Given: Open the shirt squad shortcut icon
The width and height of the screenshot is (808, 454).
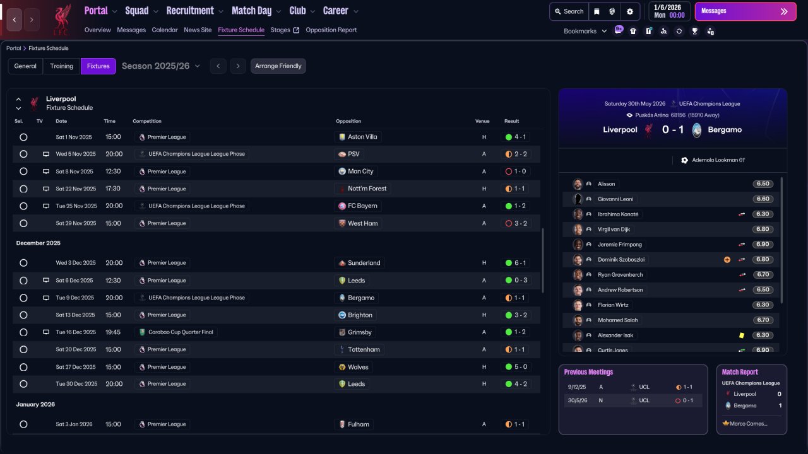Looking at the screenshot, I should [x=633, y=31].
